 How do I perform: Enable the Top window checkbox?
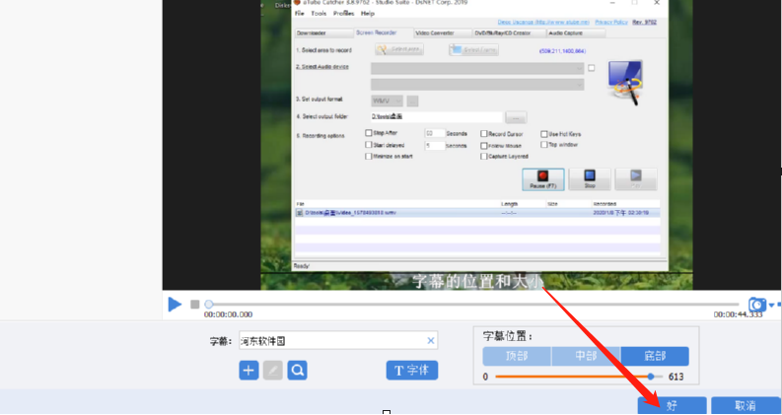point(544,145)
